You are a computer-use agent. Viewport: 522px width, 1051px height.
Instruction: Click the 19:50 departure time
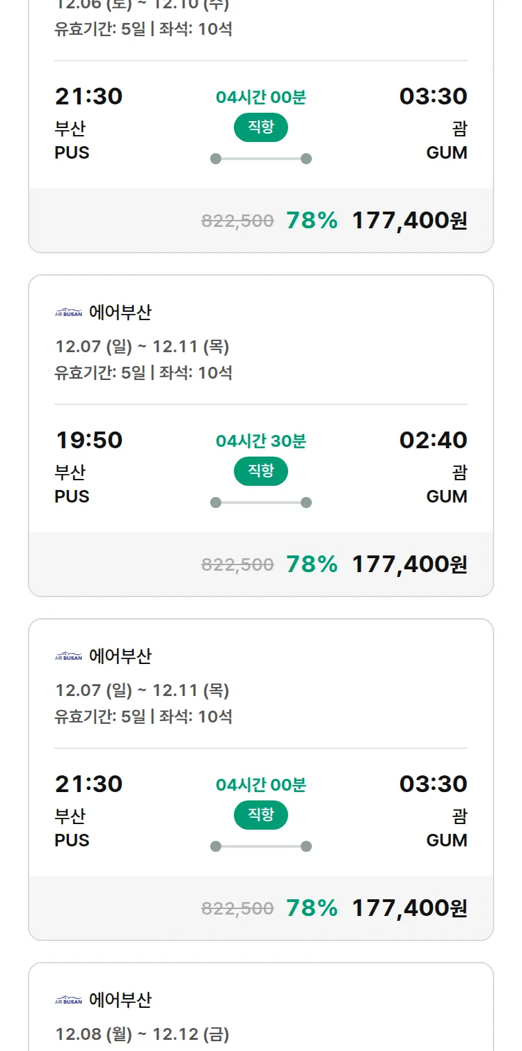coord(88,440)
